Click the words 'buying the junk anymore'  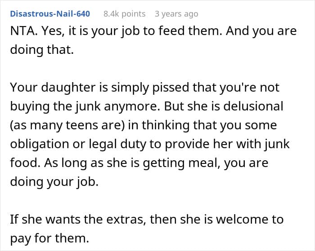85,106
